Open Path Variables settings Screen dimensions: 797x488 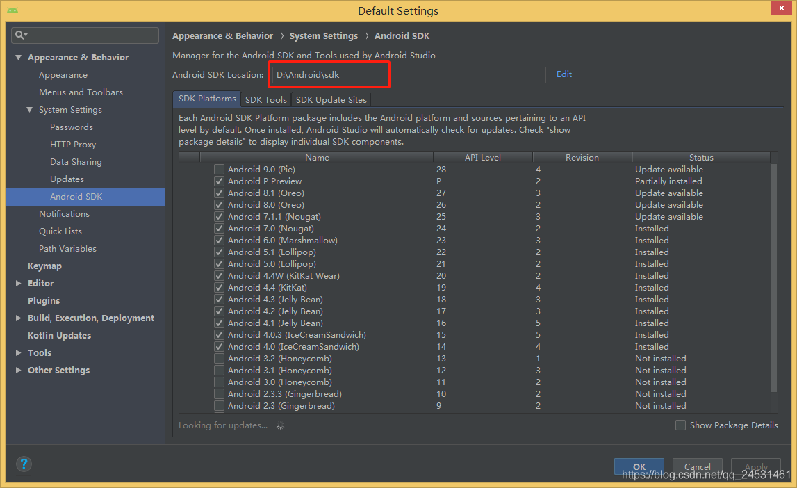(x=67, y=249)
